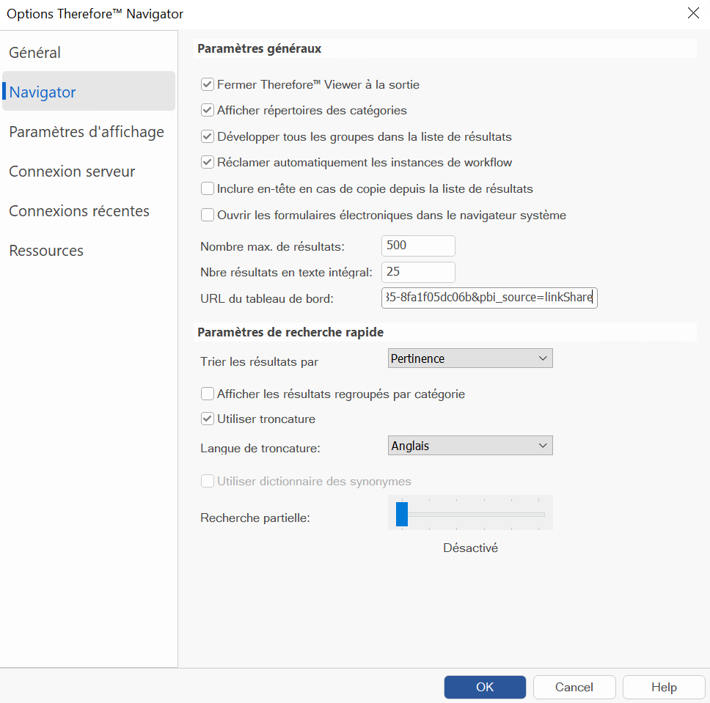View the Ressources settings section
Screen dimensions: 710x703
coord(45,250)
